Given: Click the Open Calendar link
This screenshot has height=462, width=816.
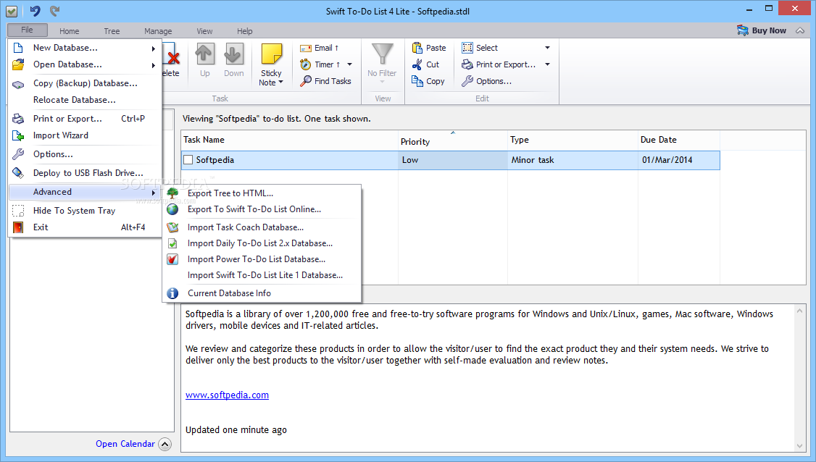Looking at the screenshot, I should [125, 444].
